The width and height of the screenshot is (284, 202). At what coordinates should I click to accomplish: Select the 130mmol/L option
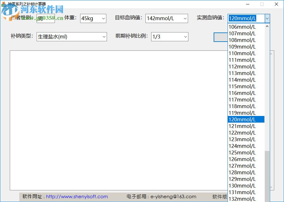click(x=246, y=186)
